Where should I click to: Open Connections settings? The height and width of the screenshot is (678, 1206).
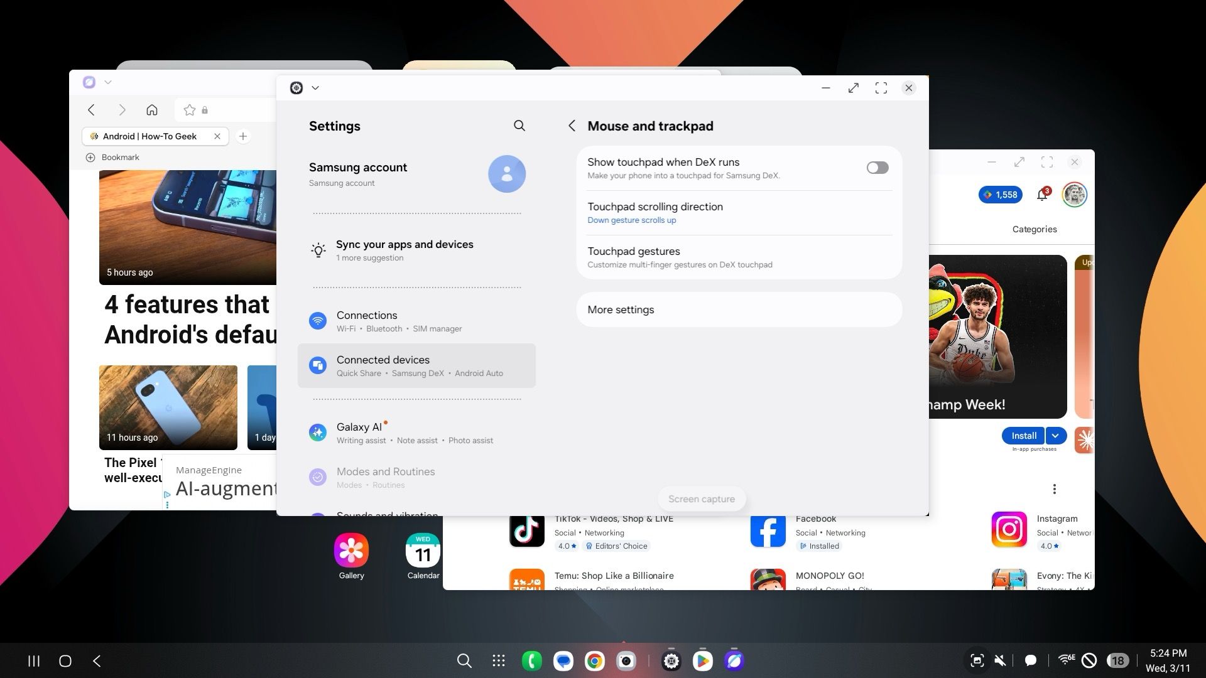coord(416,321)
